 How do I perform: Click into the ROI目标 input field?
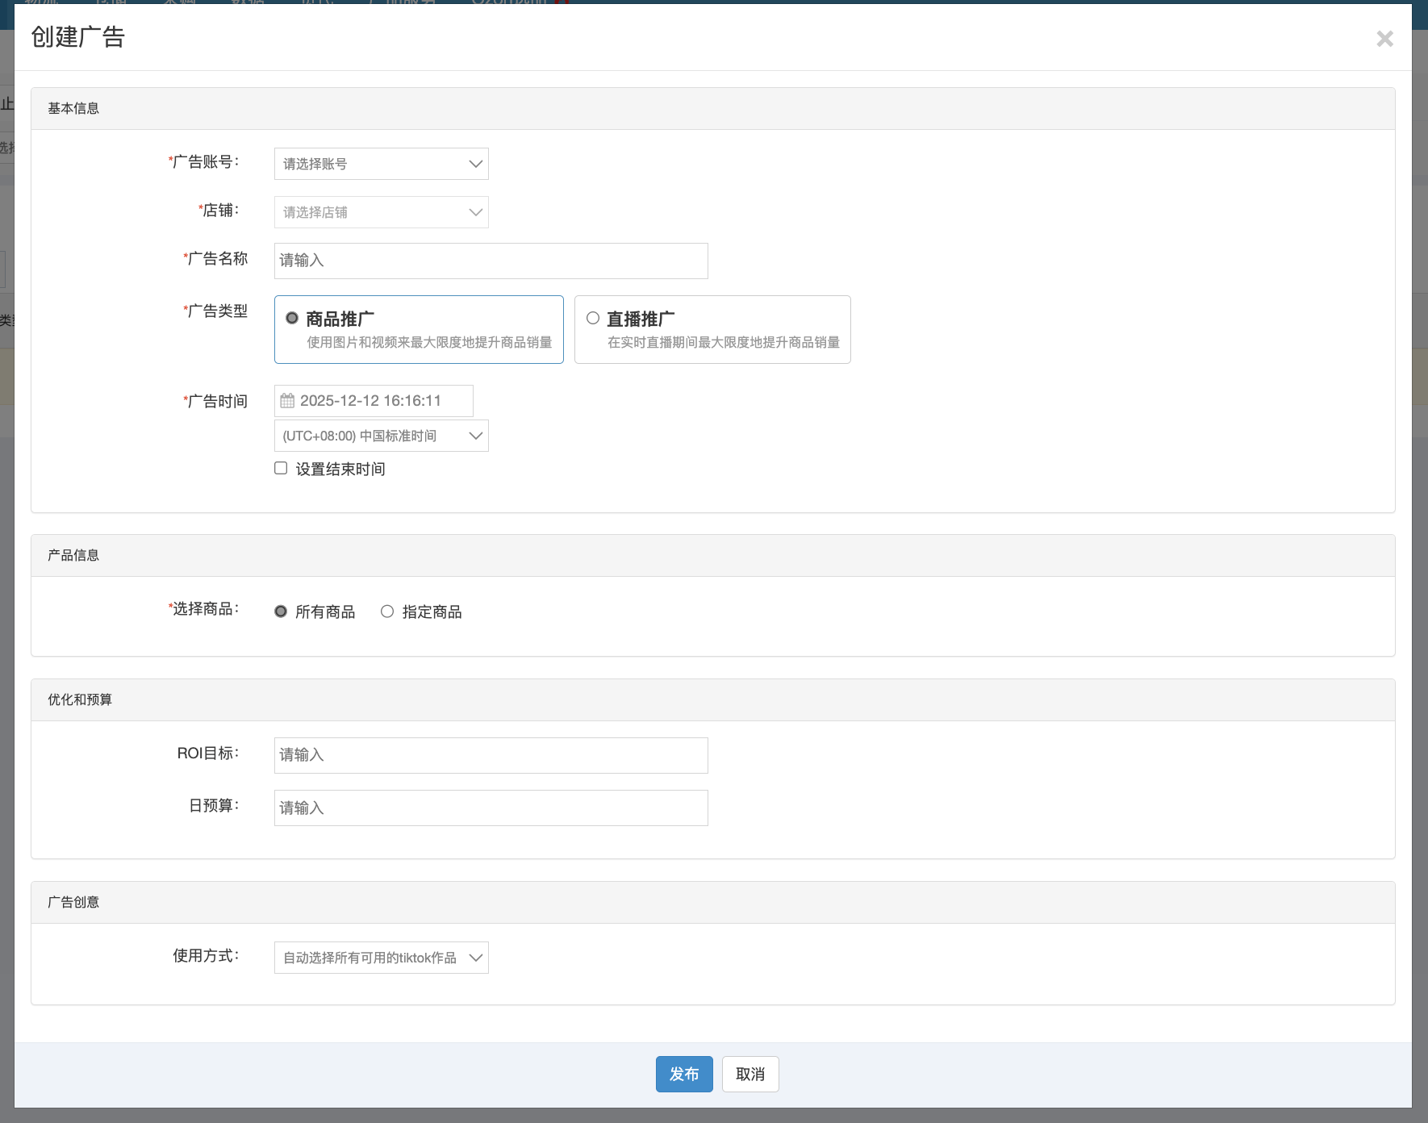491,755
